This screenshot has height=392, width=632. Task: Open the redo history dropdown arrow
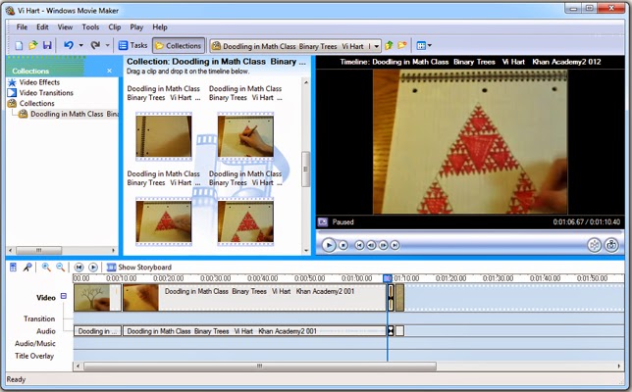(x=108, y=45)
